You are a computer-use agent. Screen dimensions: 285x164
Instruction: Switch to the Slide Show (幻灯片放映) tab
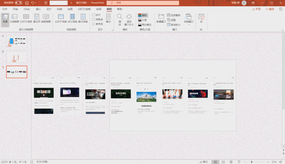tap(84, 9)
